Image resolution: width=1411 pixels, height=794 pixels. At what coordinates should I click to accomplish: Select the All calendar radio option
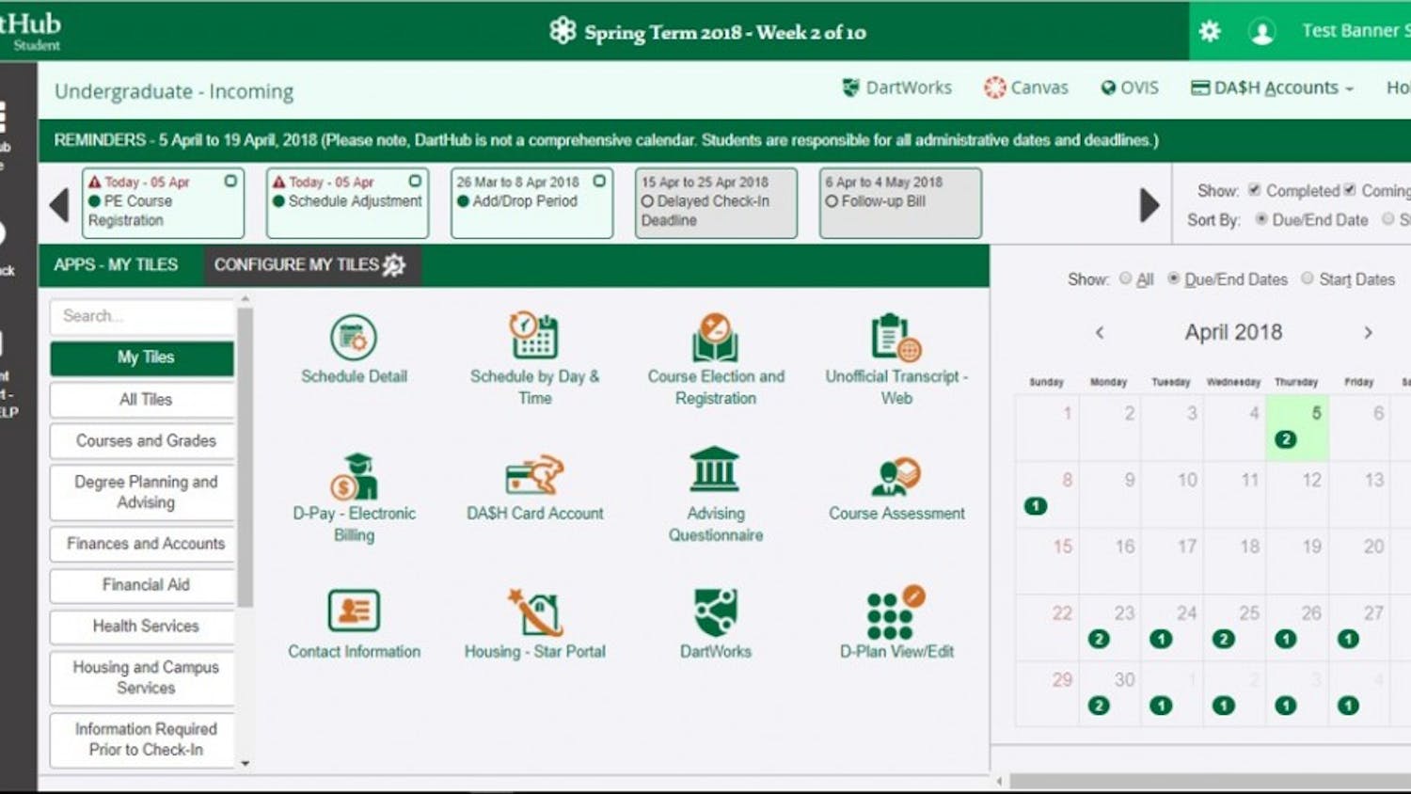(x=1126, y=278)
